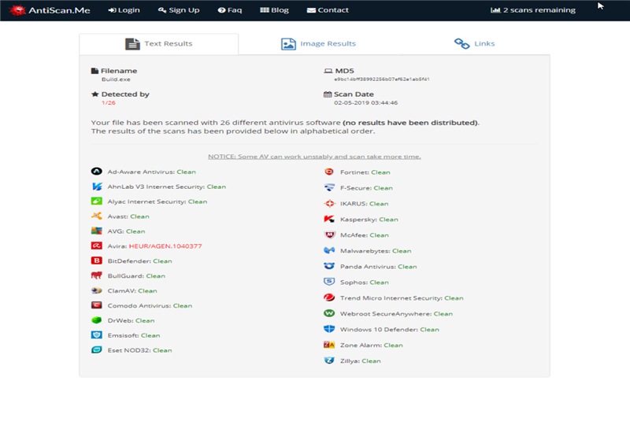Image resolution: width=630 pixels, height=432 pixels.
Task: Click the Text Results document icon
Action: 132,44
